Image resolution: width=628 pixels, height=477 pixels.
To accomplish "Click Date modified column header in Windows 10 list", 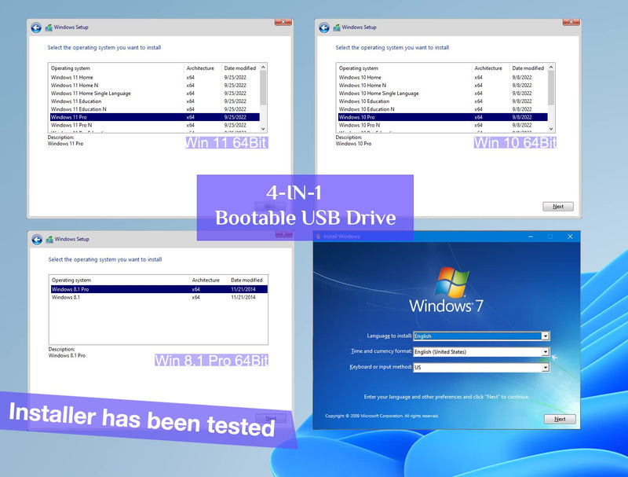I will click(x=528, y=68).
